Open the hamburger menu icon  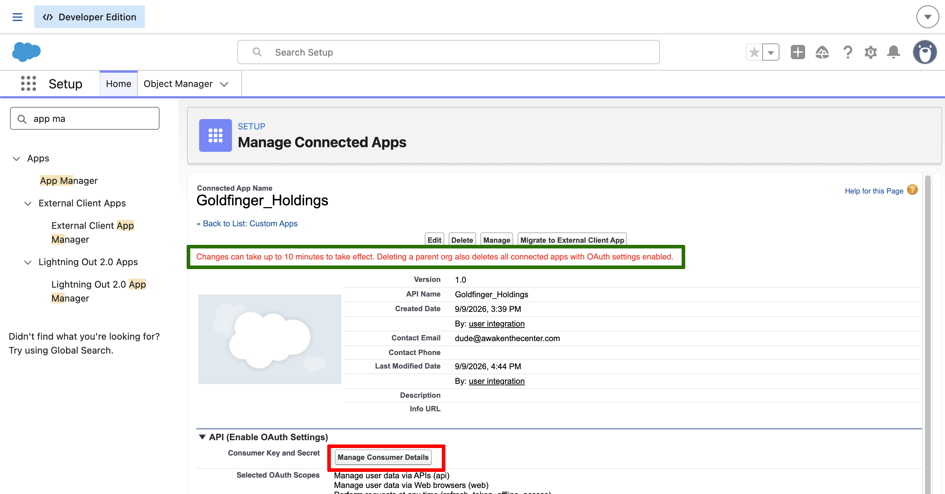coord(17,17)
